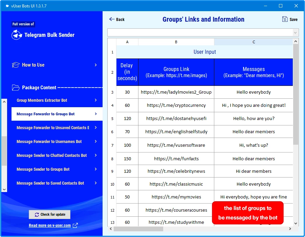This screenshot has width=305, height=237.
Task: Select cell 'Hi, what's up?'
Action: click(254, 145)
